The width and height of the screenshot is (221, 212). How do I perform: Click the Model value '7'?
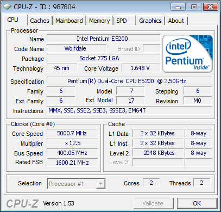tap(130, 91)
